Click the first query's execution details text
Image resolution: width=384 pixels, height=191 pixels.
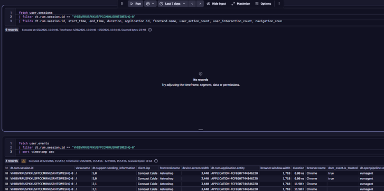pyautogui.click(x=84, y=30)
